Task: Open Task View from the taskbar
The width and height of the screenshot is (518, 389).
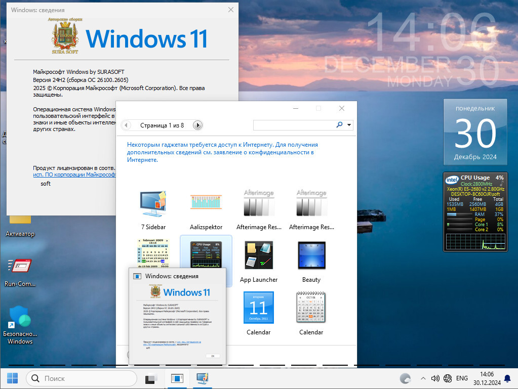Action: tap(151, 378)
